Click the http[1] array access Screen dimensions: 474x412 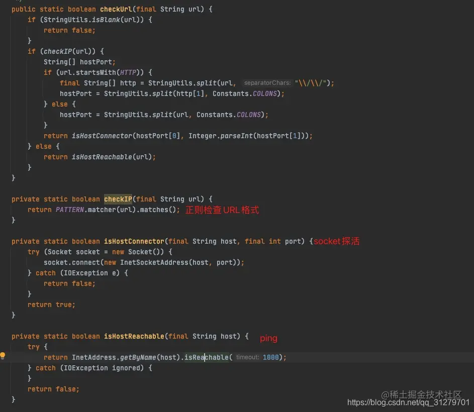point(191,94)
